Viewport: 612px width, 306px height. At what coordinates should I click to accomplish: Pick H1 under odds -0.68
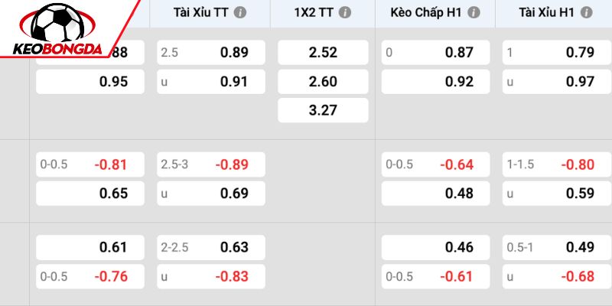557,276
